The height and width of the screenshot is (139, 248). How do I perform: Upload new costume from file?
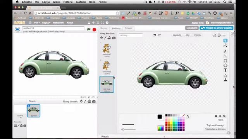point(109,38)
